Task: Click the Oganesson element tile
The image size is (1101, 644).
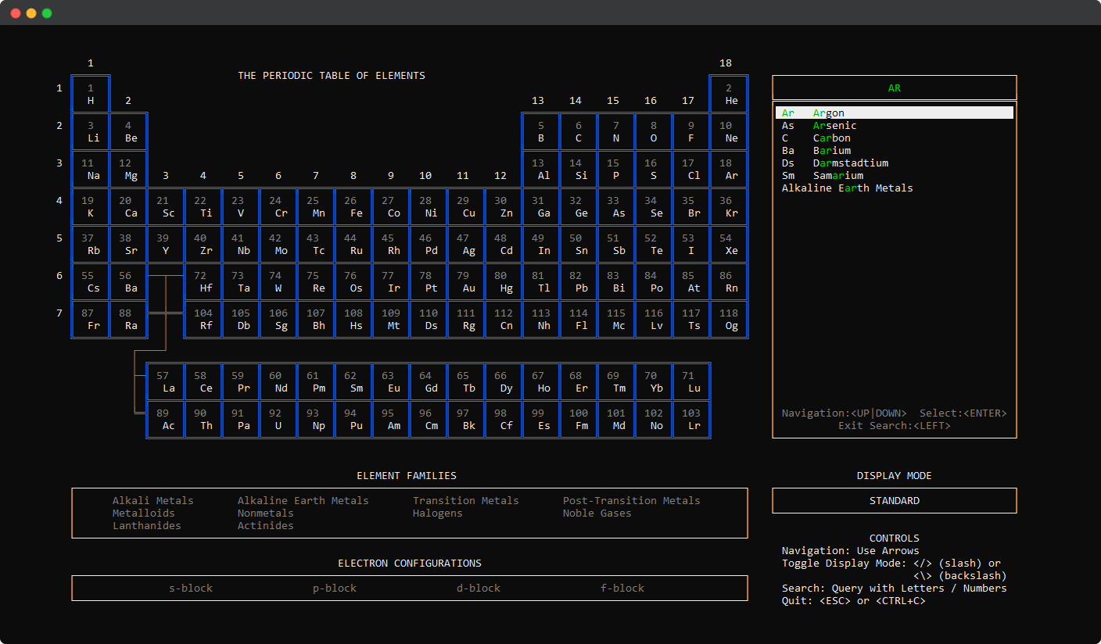Action: coord(729,319)
